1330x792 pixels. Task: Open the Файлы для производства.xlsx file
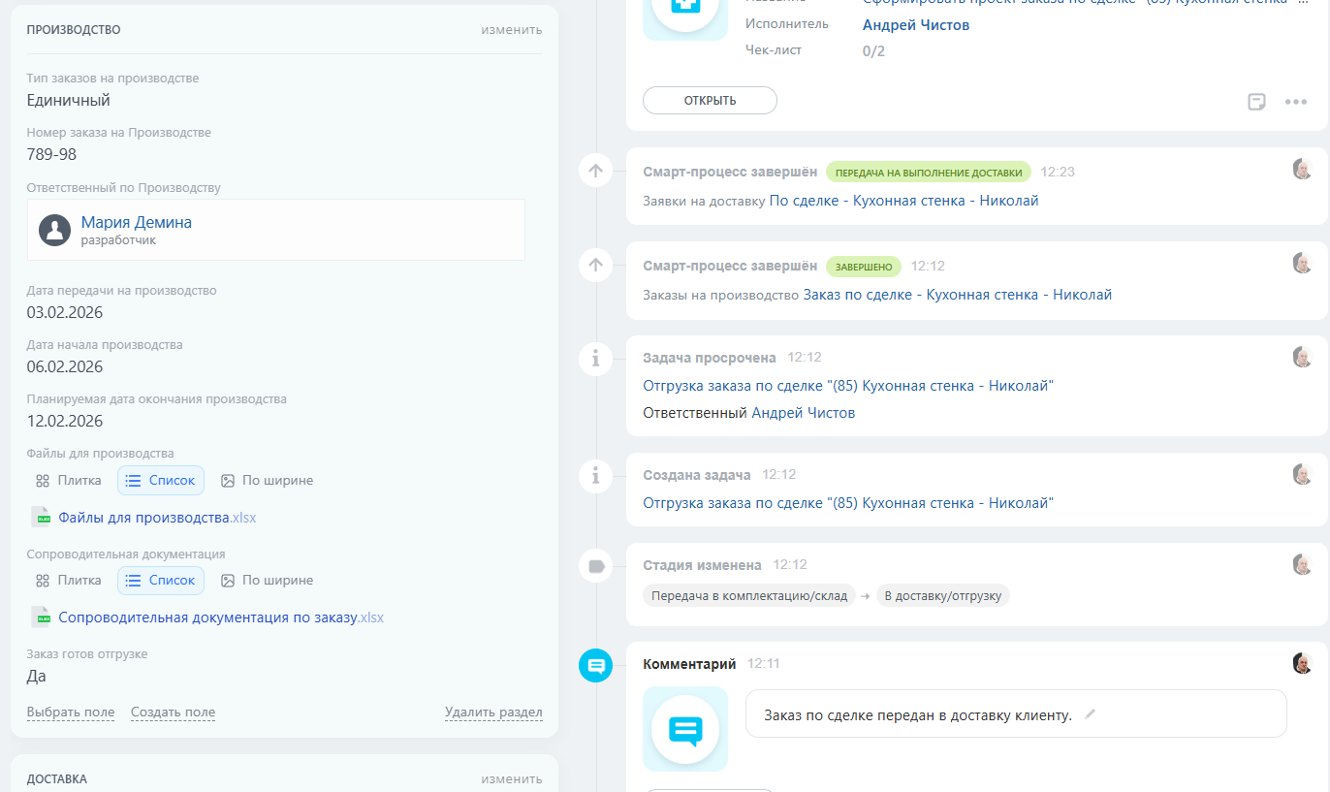[157, 518]
